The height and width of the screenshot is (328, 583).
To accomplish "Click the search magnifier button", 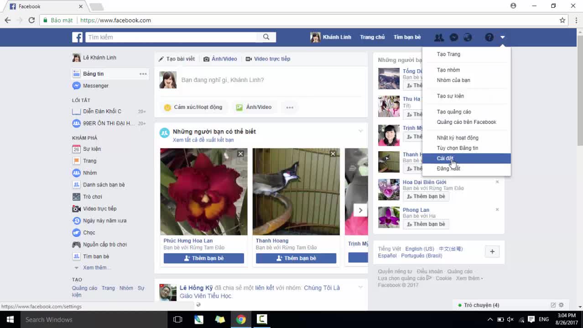I will click(266, 37).
